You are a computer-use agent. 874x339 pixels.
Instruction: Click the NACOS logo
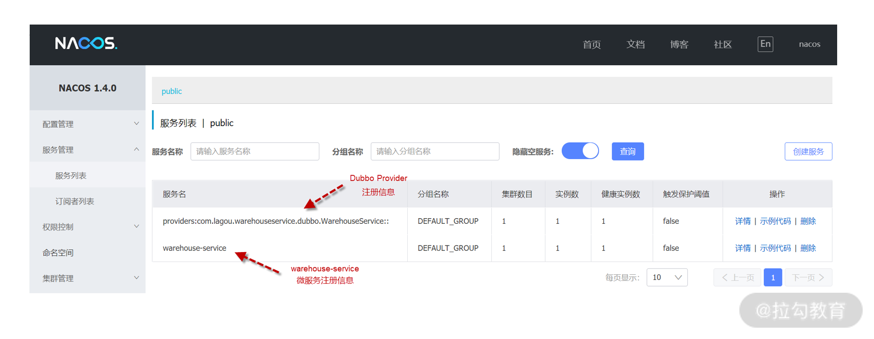(x=86, y=43)
